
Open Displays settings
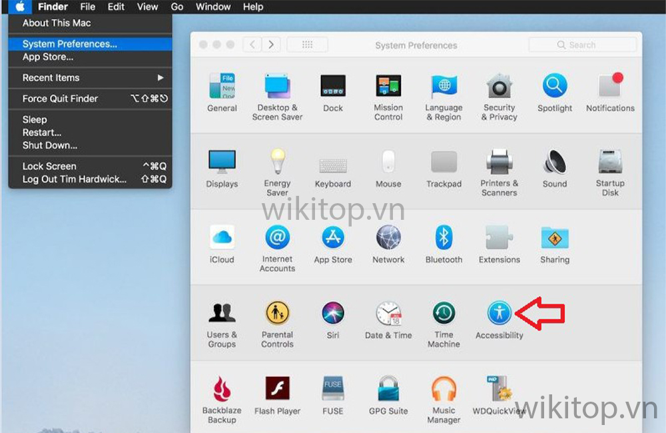tap(222, 169)
